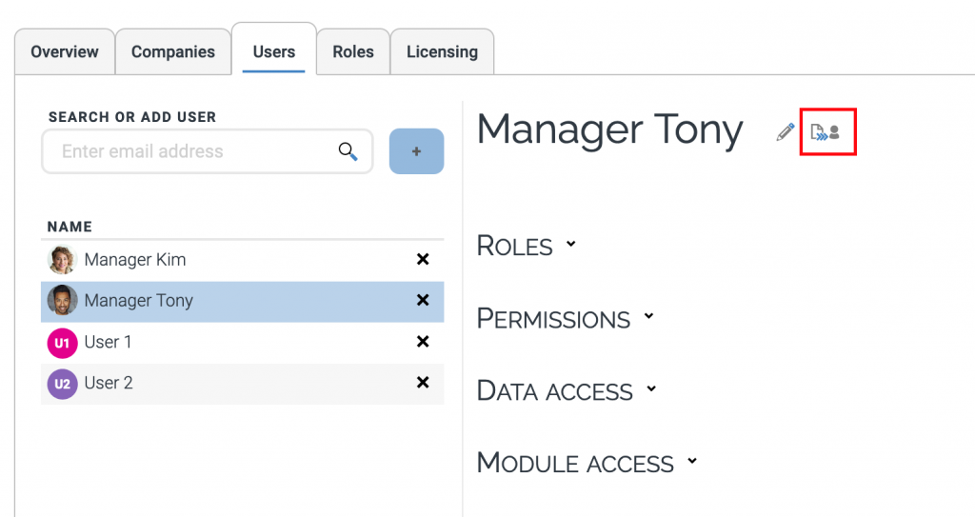Viewport: 975px width, 517px height.
Task: Click the copy-to-user icon in red box
Action: pos(826,132)
